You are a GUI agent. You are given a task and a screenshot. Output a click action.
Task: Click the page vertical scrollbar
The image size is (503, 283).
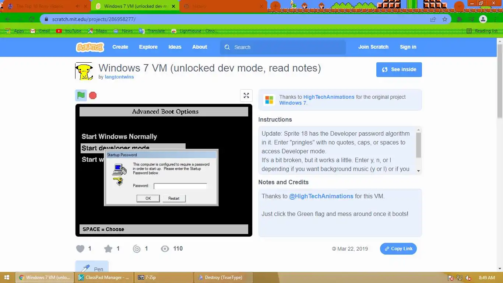pos(500,81)
